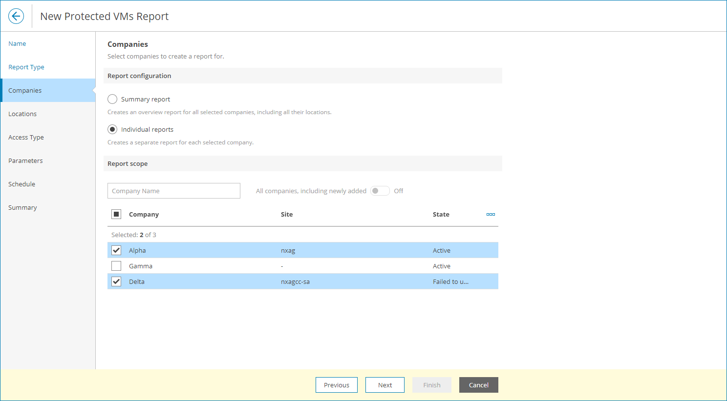Click the Active state in Gamma row
The image size is (727, 401).
click(442, 266)
